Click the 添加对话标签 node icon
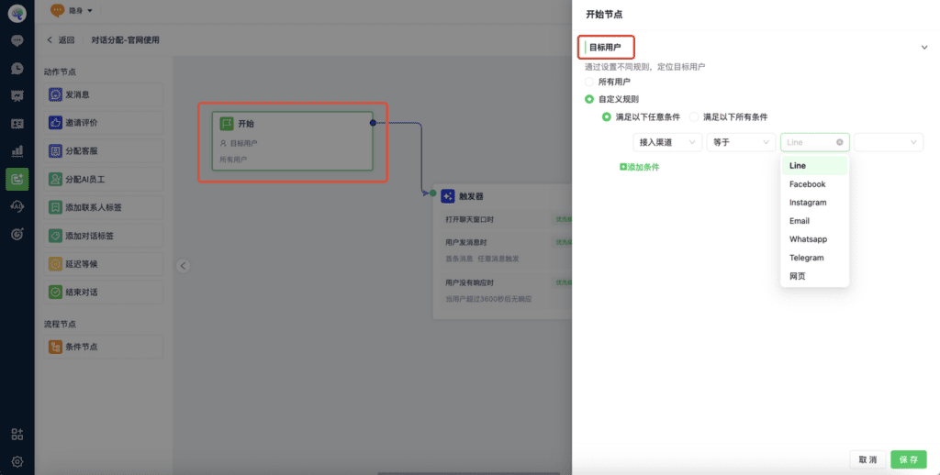This screenshot has width=940, height=475. pyautogui.click(x=56, y=236)
